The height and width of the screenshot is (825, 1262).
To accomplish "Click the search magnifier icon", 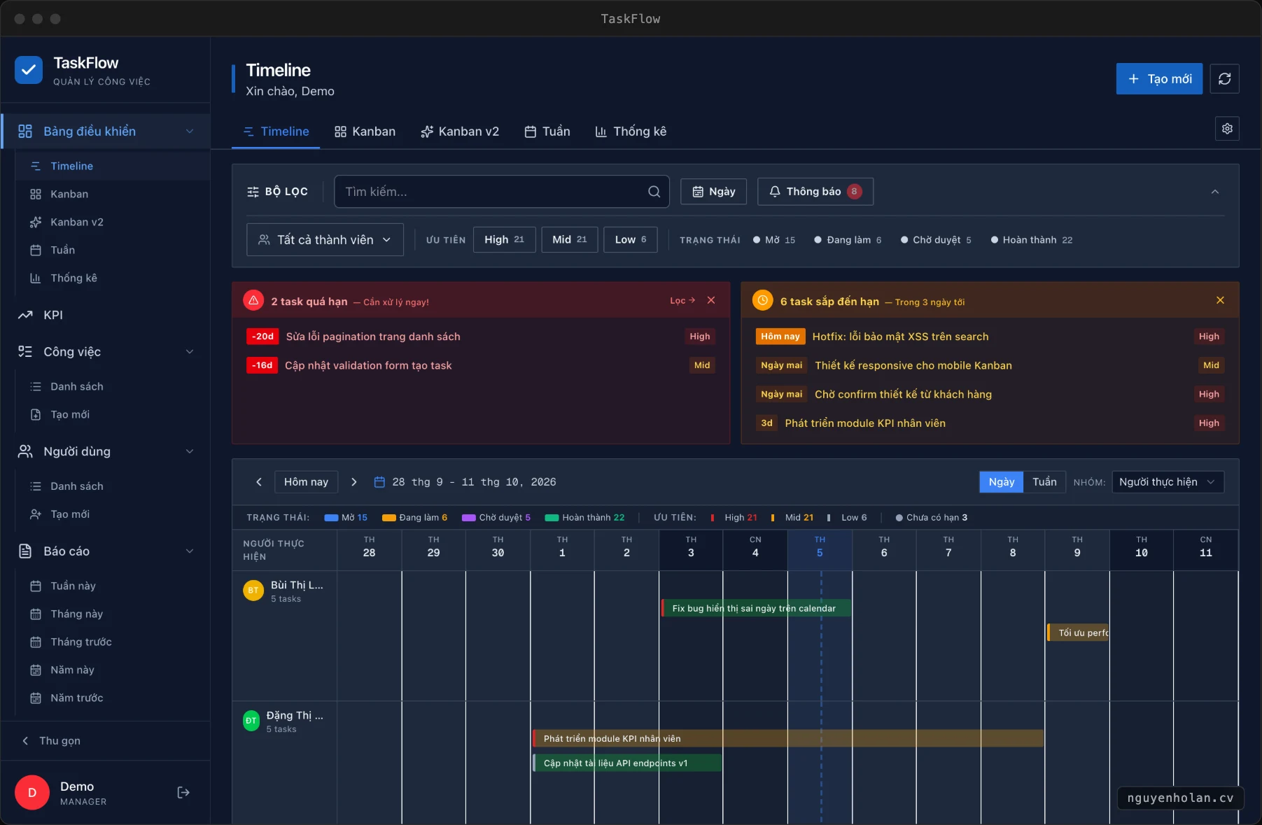I will (654, 192).
